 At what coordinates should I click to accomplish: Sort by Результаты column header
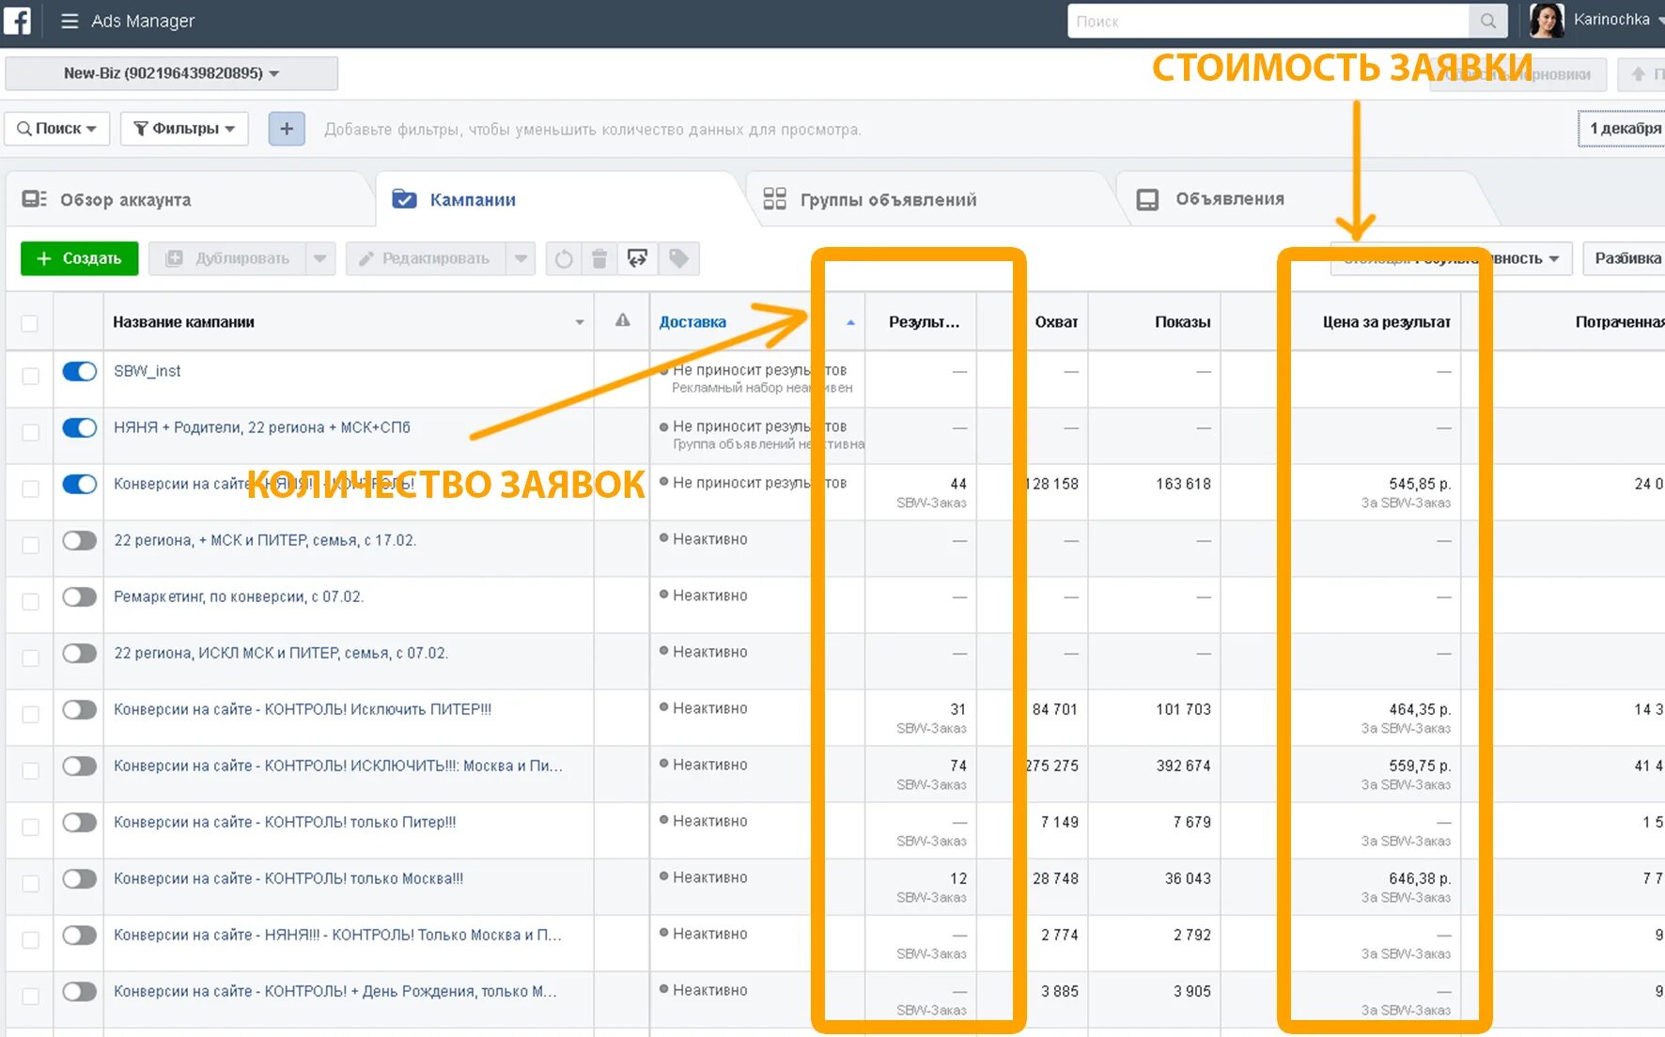tap(925, 322)
